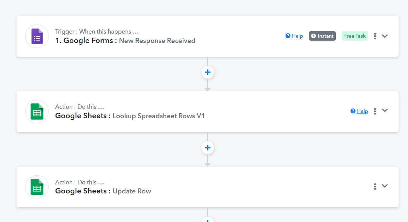408x222 pixels.
Task: Open three-dot menu for Google Forms trigger
Action: point(375,36)
